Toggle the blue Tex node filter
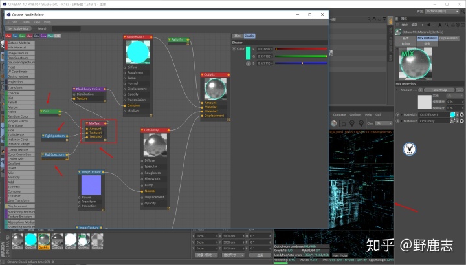This screenshot has width=466, height=265. pyautogui.click(x=15, y=36)
